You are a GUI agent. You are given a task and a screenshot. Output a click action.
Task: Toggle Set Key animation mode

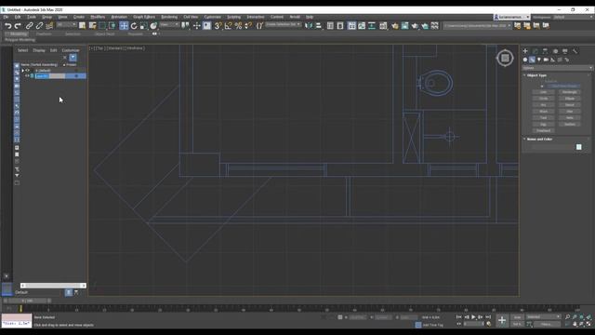[x=517, y=324]
